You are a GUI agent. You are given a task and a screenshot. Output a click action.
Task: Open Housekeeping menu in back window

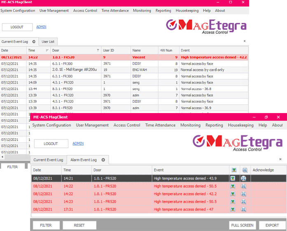click(x=187, y=11)
